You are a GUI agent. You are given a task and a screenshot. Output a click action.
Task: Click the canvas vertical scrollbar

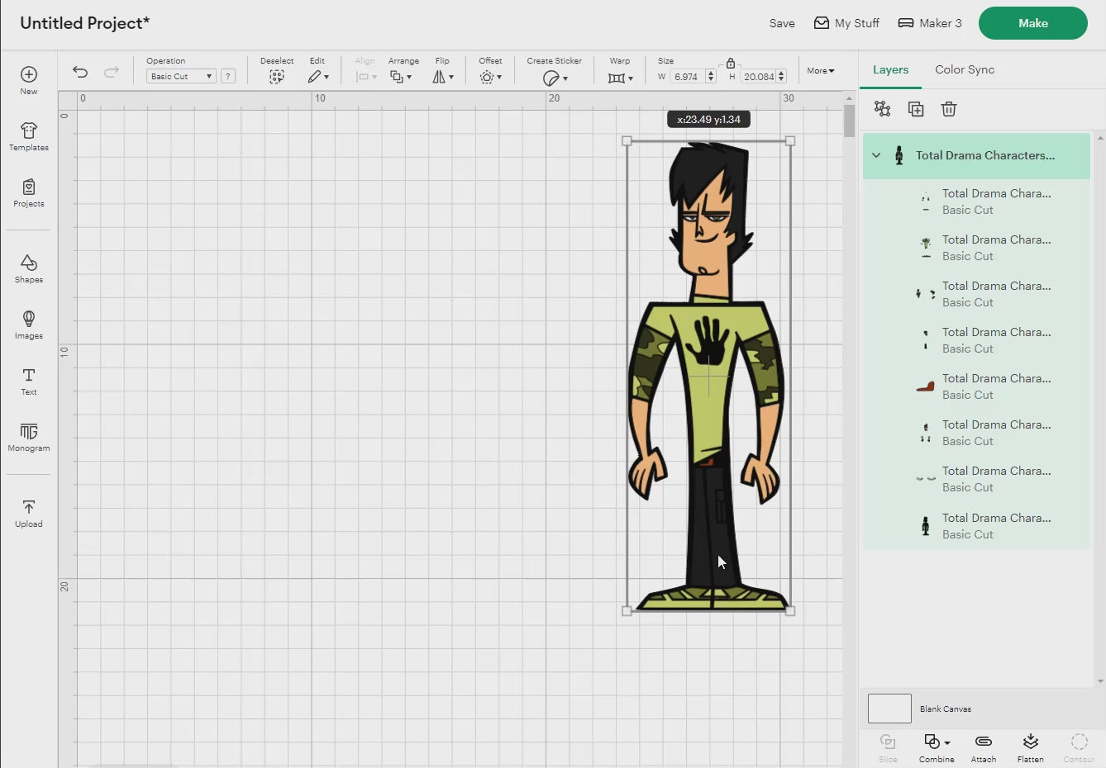(849, 121)
